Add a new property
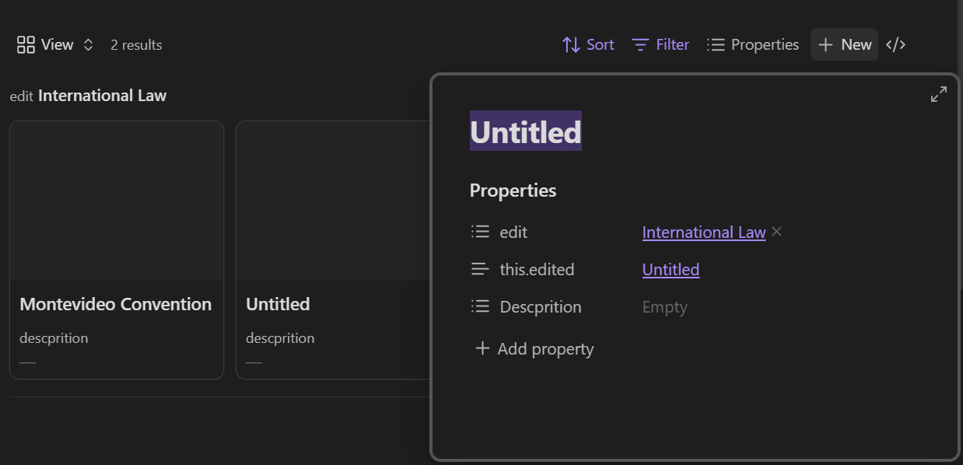The height and width of the screenshot is (465, 963). tap(534, 348)
